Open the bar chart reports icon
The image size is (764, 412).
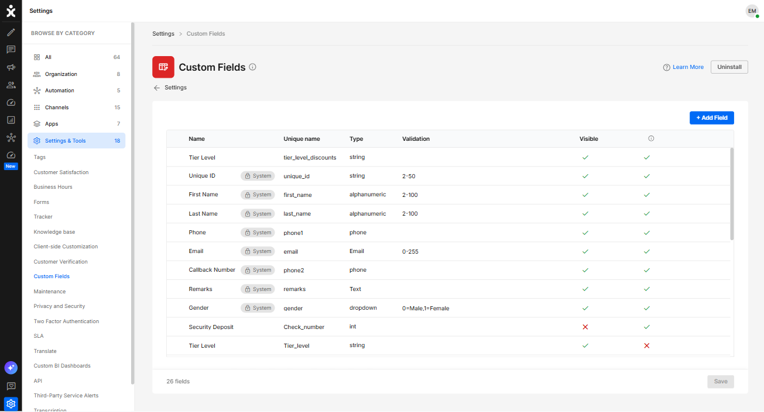(x=11, y=120)
